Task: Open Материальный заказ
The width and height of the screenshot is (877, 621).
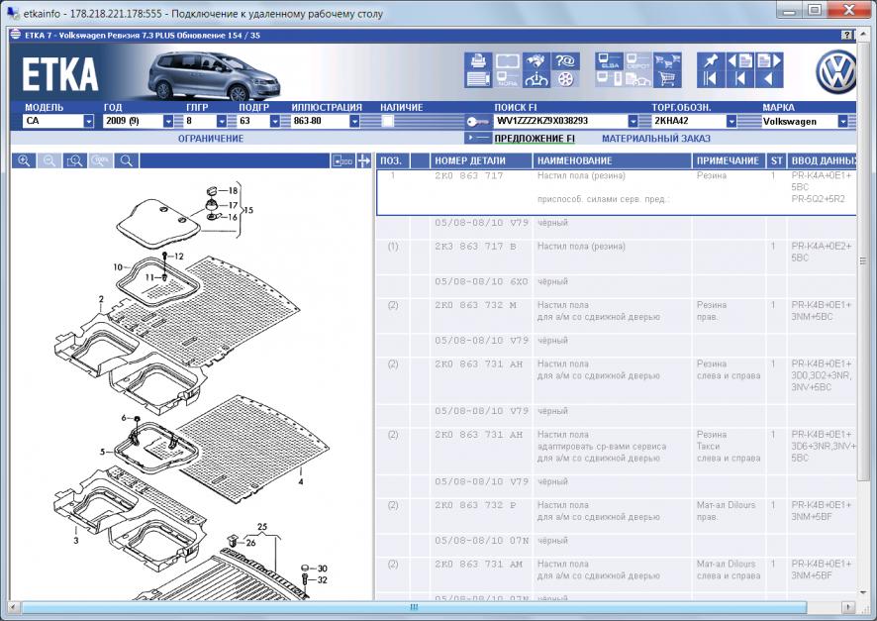Action: pos(656,139)
